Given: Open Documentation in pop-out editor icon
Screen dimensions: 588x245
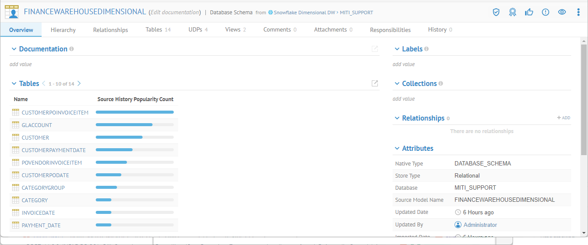Looking at the screenshot, I should [x=375, y=49].
